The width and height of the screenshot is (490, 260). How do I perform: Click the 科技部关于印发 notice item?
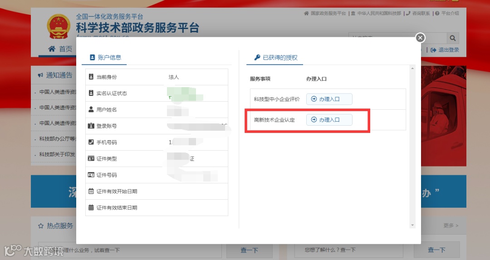(57, 154)
